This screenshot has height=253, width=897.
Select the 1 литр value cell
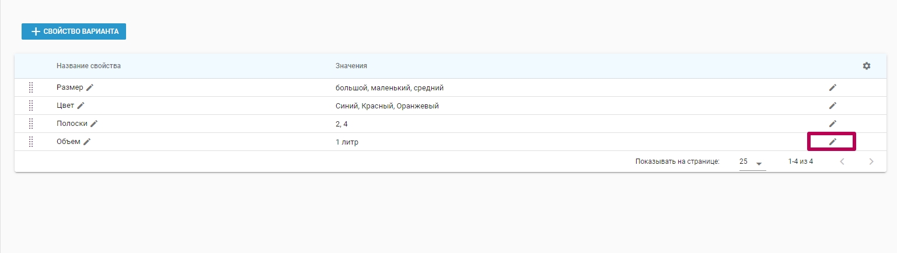pyautogui.click(x=347, y=142)
